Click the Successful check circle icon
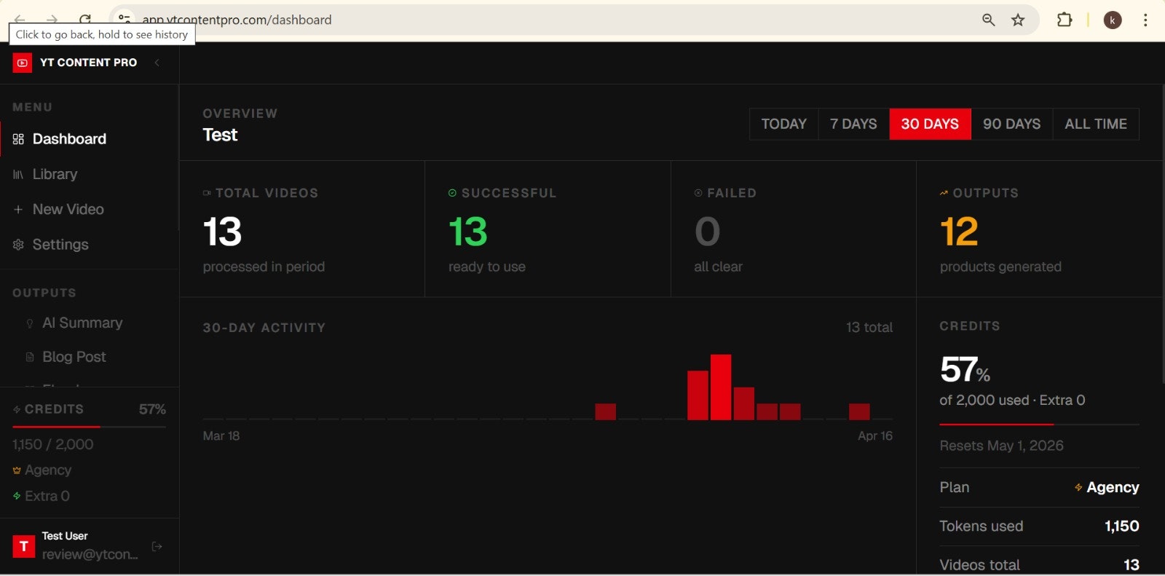 (452, 193)
